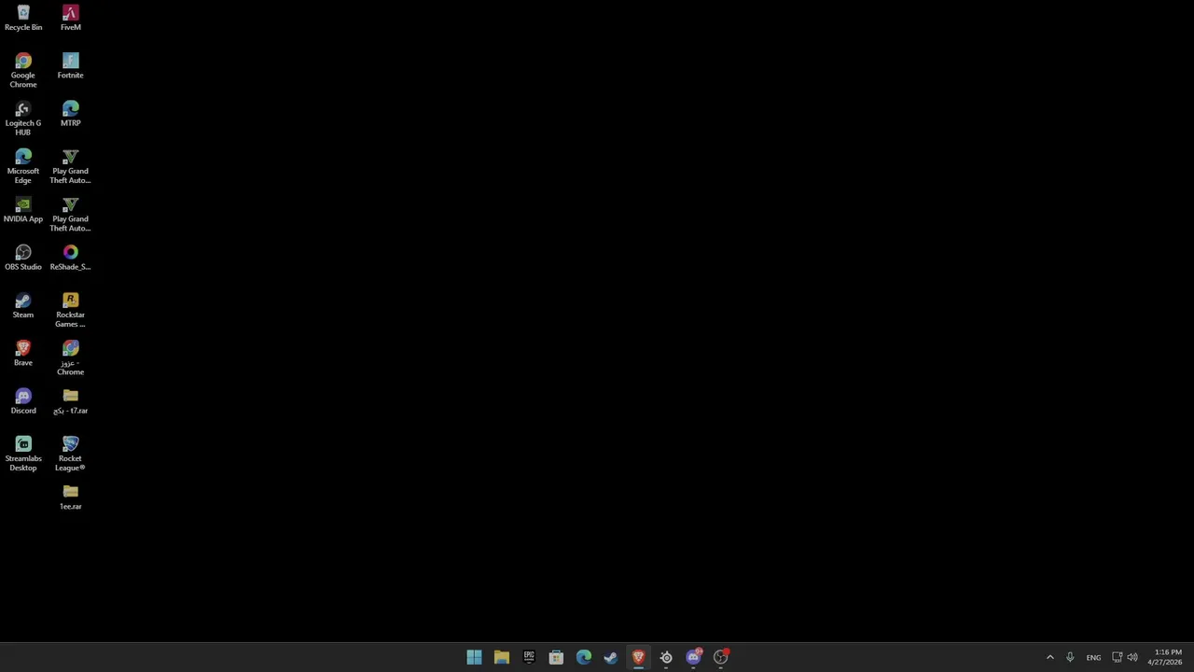Image resolution: width=1194 pixels, height=672 pixels.
Task: Open network settings from the tray
Action: pyautogui.click(x=1117, y=657)
